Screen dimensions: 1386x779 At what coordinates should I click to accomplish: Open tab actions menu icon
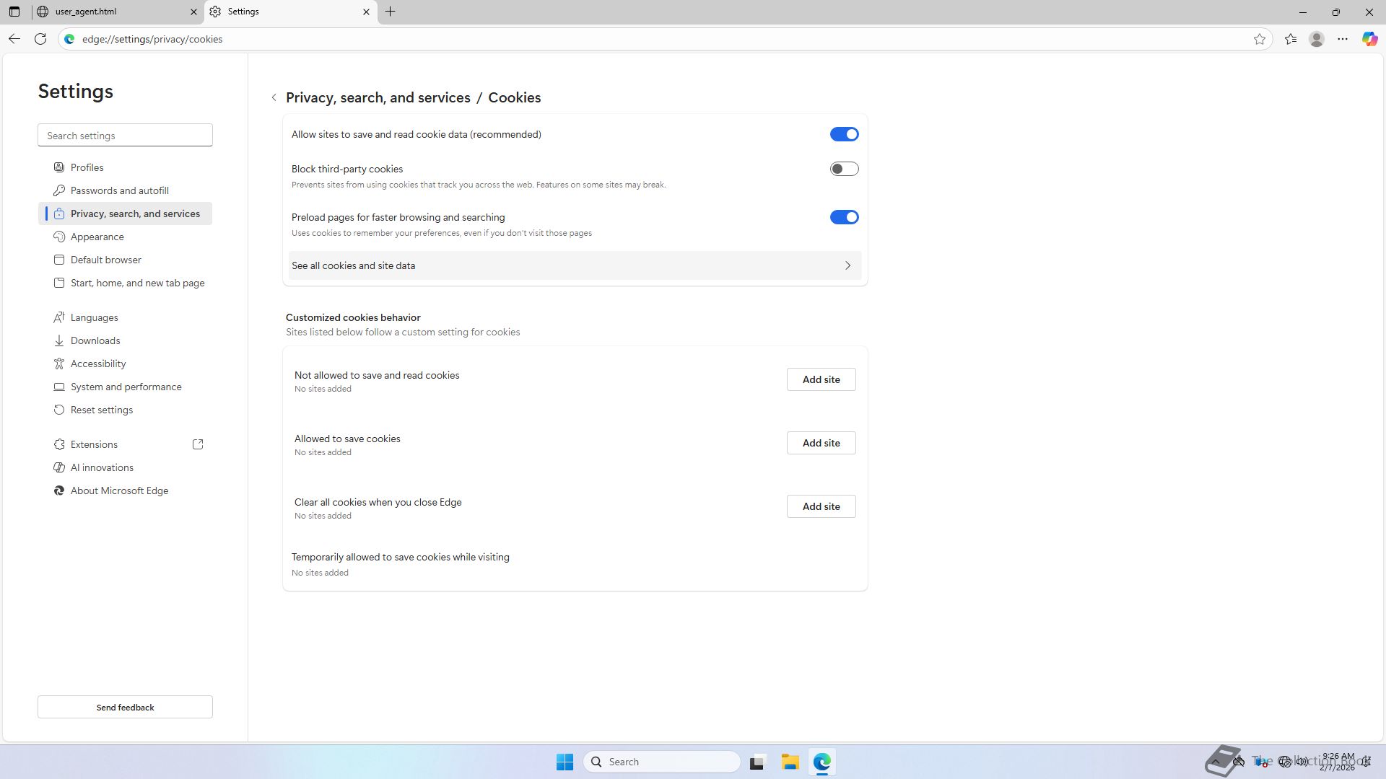(x=14, y=12)
